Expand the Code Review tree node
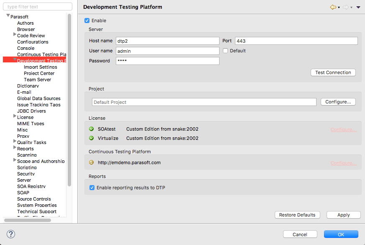The image size is (365, 245). (15, 34)
